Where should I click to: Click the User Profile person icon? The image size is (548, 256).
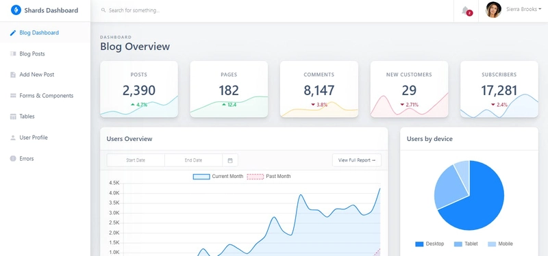(13, 138)
